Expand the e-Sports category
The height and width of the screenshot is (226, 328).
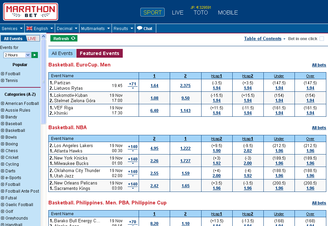pyautogui.click(x=2, y=177)
